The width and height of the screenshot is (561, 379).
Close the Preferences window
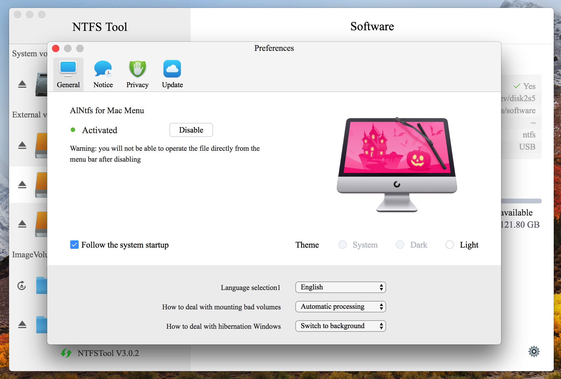click(x=56, y=48)
